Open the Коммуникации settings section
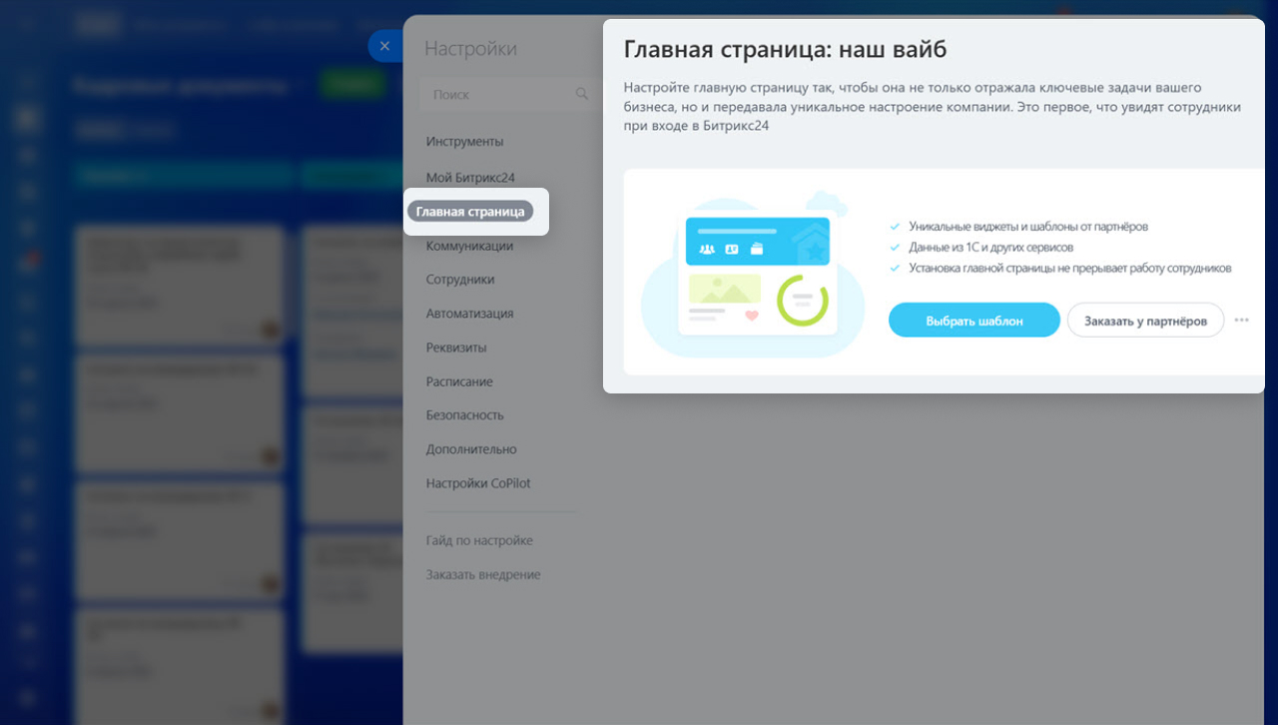 pyautogui.click(x=469, y=246)
